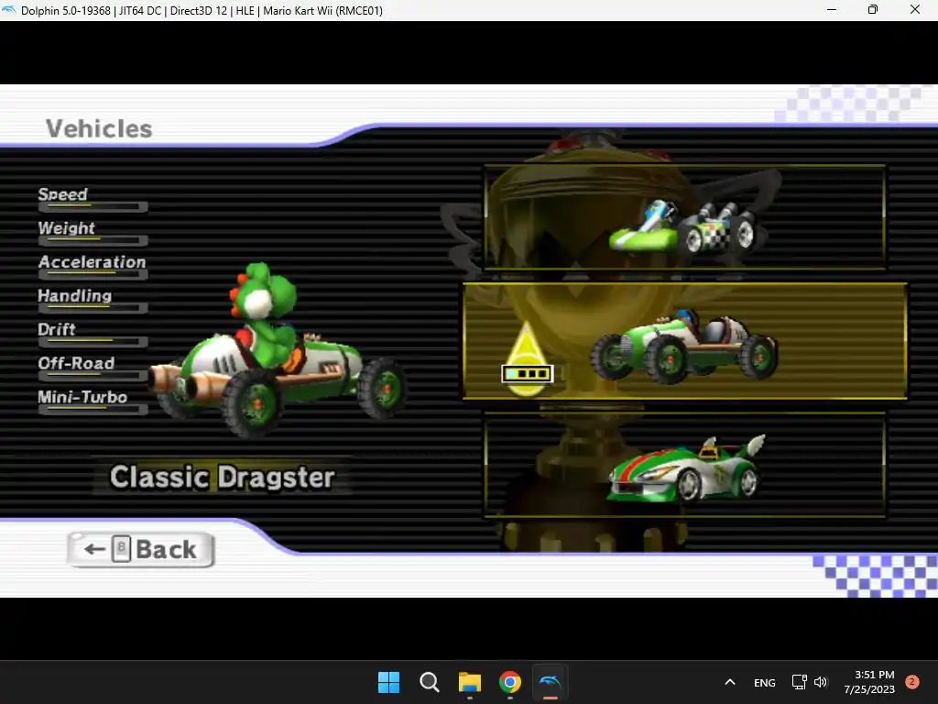Click the Off-Road label text

76,363
